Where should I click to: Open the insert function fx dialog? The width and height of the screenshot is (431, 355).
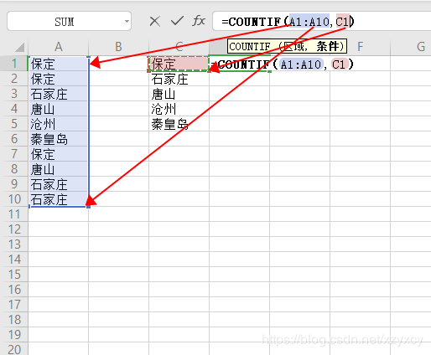[x=199, y=21]
